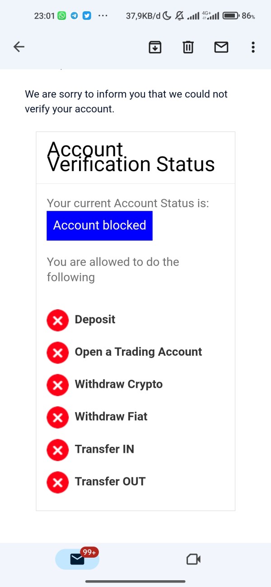Screen dimensions: 271x587
Task: Open the three-dot overflow menu
Action: click(x=253, y=47)
